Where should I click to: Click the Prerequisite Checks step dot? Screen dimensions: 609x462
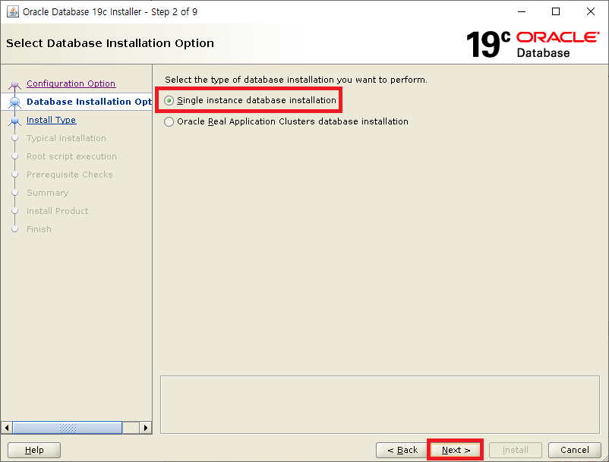point(14,174)
